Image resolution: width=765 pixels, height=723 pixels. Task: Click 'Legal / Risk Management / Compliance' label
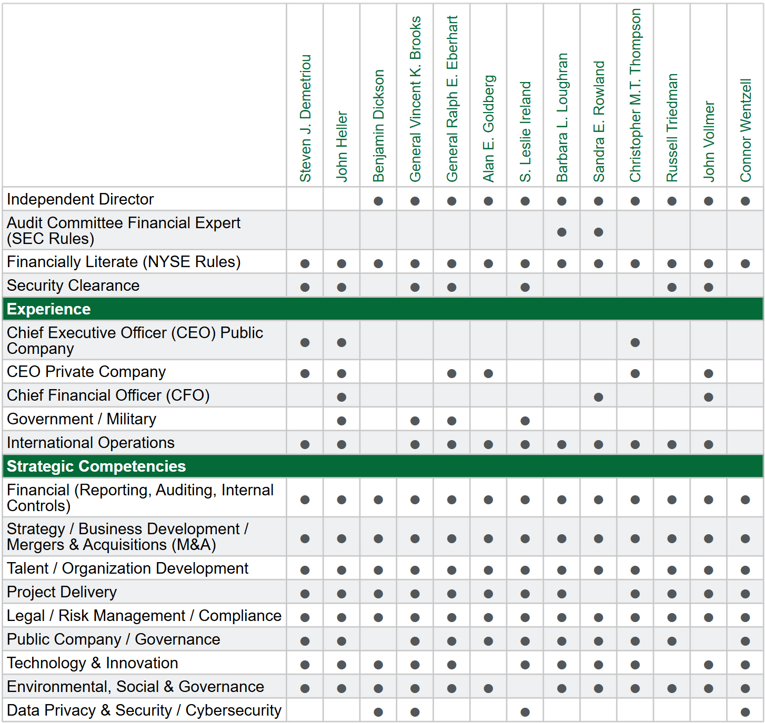click(144, 616)
